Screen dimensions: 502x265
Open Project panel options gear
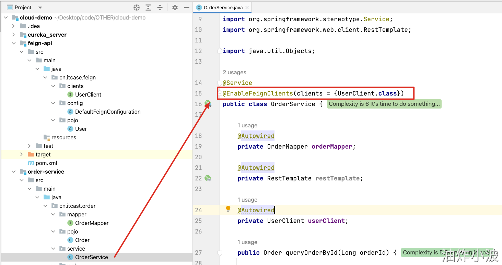pyautogui.click(x=175, y=8)
